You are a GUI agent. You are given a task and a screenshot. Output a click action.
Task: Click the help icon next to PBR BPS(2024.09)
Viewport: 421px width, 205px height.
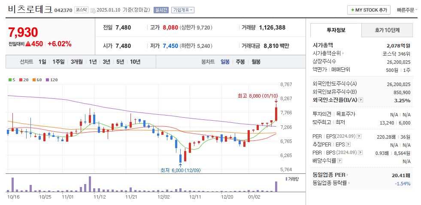point(360,153)
